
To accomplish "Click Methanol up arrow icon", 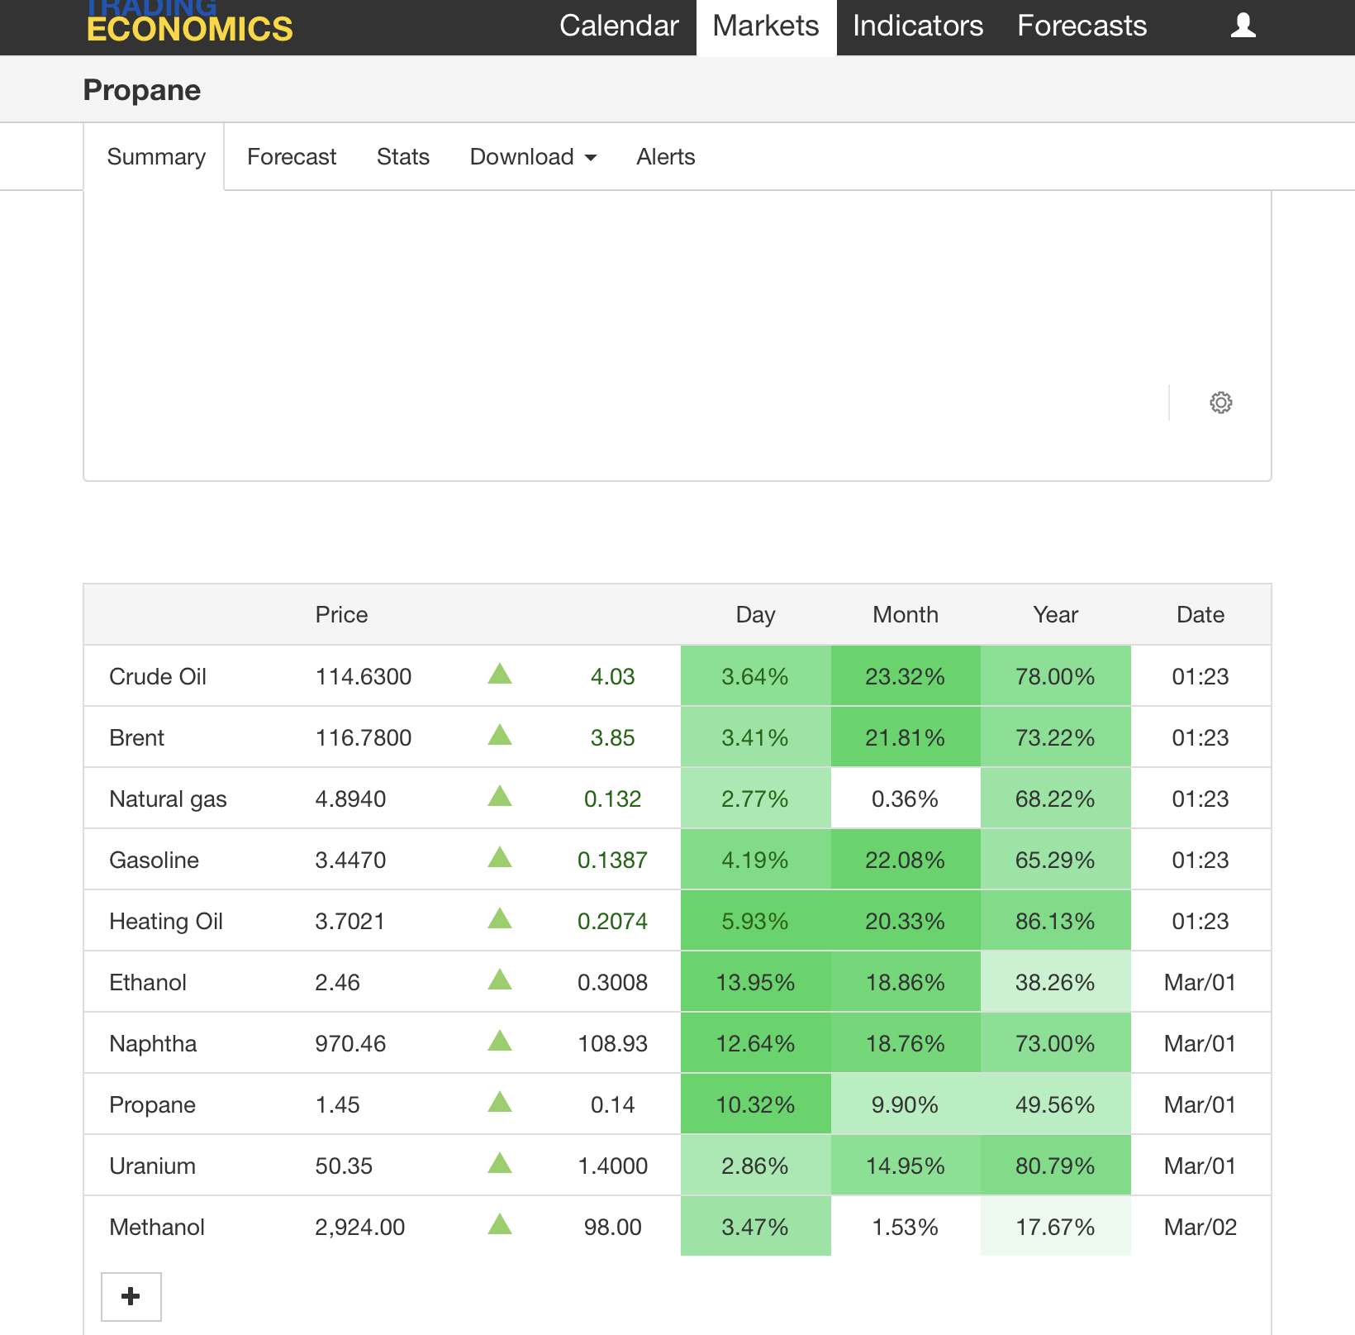I will [x=500, y=1224].
